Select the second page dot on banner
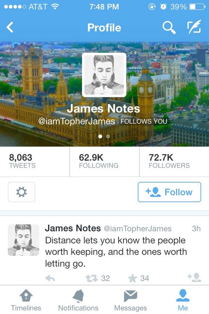Image resolution: width=209 pixels, height=314 pixels. (108, 136)
